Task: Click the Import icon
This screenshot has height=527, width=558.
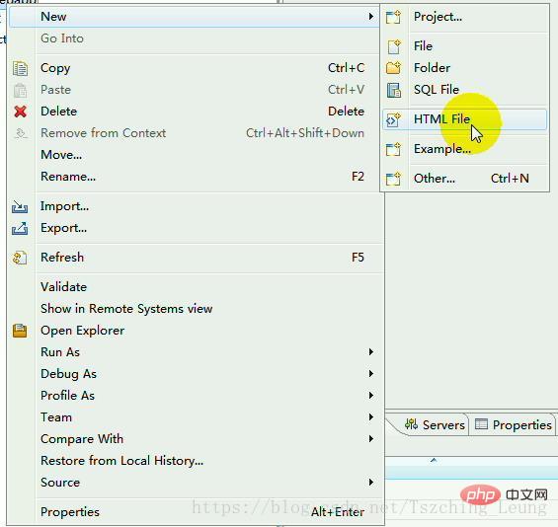Action: click(20, 206)
